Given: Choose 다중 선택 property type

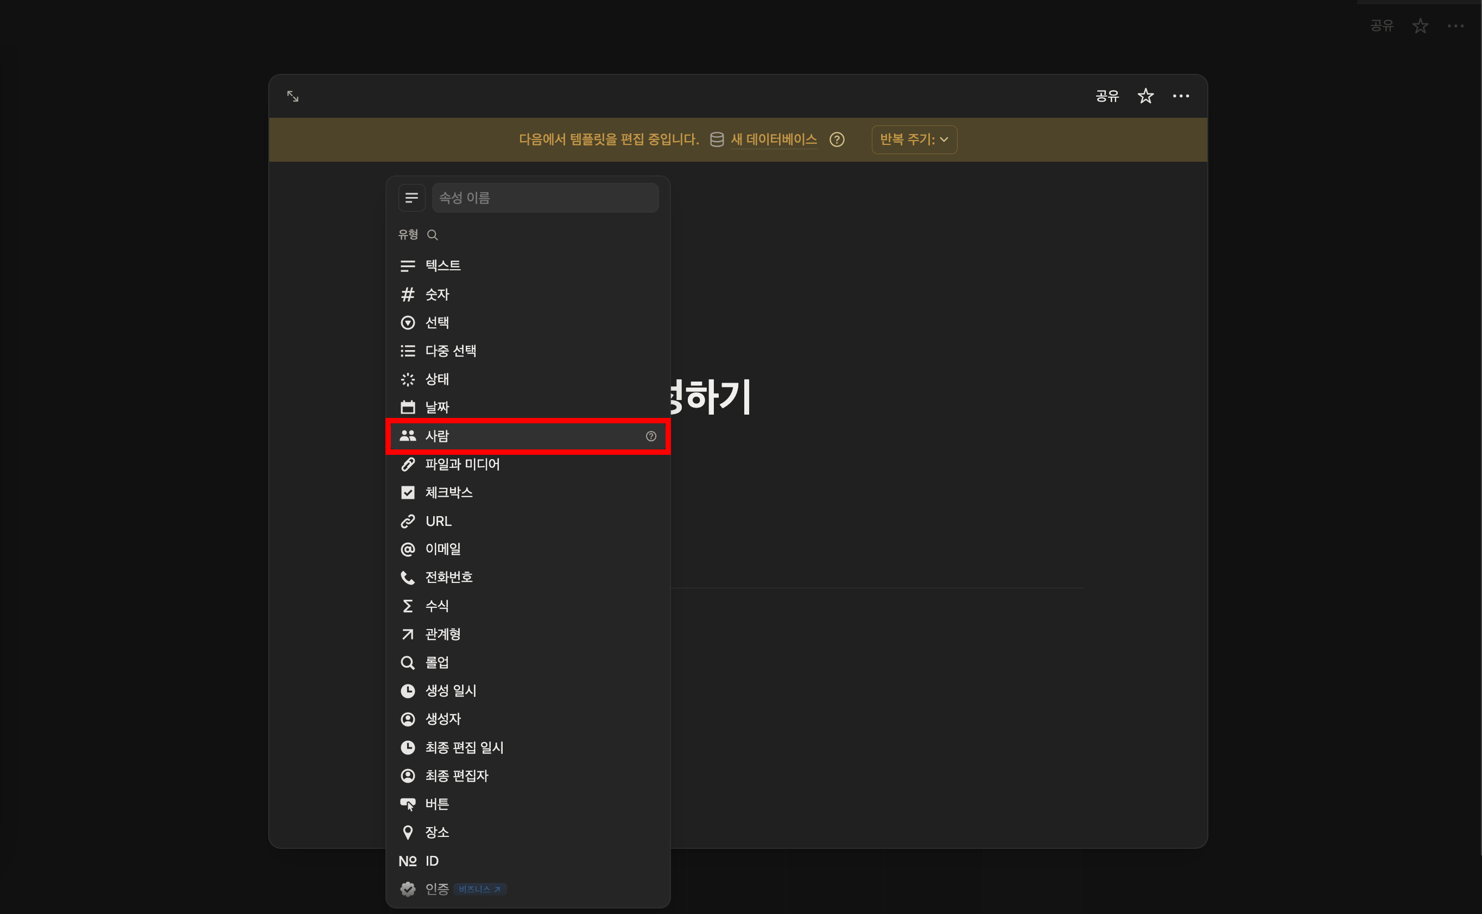Looking at the screenshot, I should pyautogui.click(x=451, y=351).
